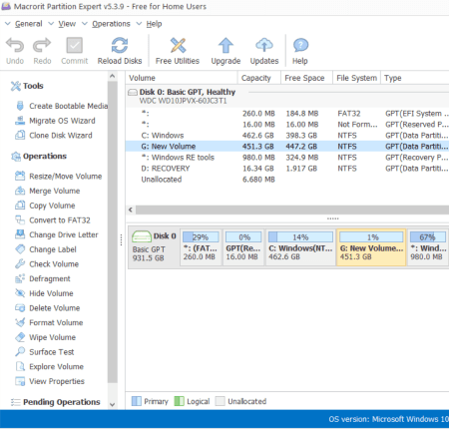The width and height of the screenshot is (449, 429).
Task: Select the D: RECOVERY row
Action: [x=287, y=169]
